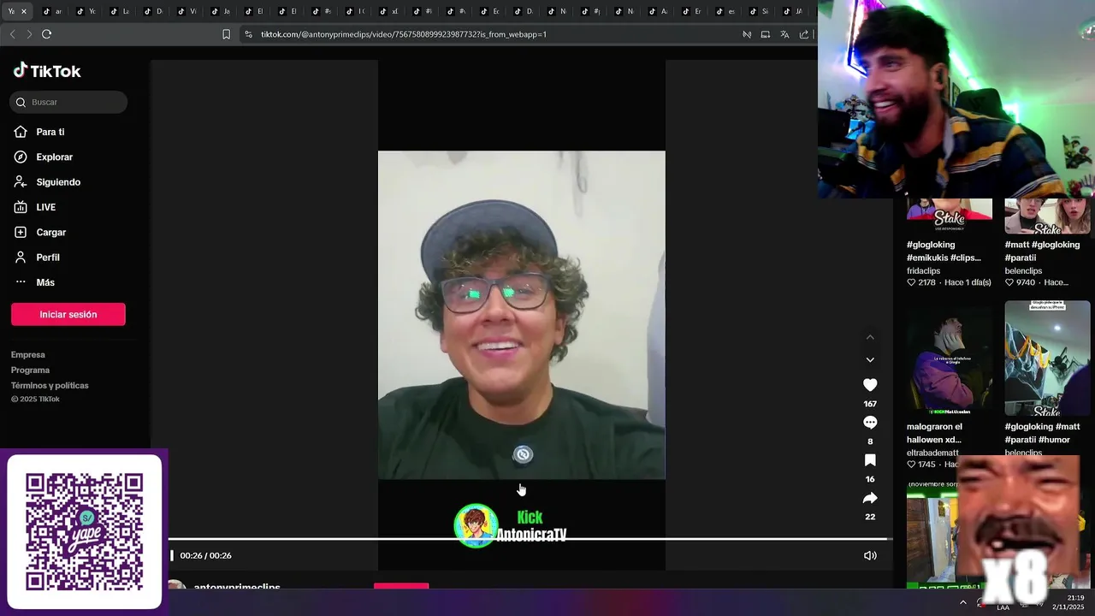Click the browser share icon
The width and height of the screenshot is (1095, 616).
coord(804,34)
